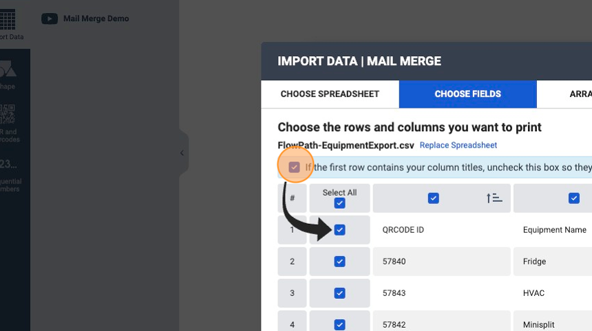Open the Shape tool in sidebar
This screenshot has height=331, width=592.
[x=8, y=69]
